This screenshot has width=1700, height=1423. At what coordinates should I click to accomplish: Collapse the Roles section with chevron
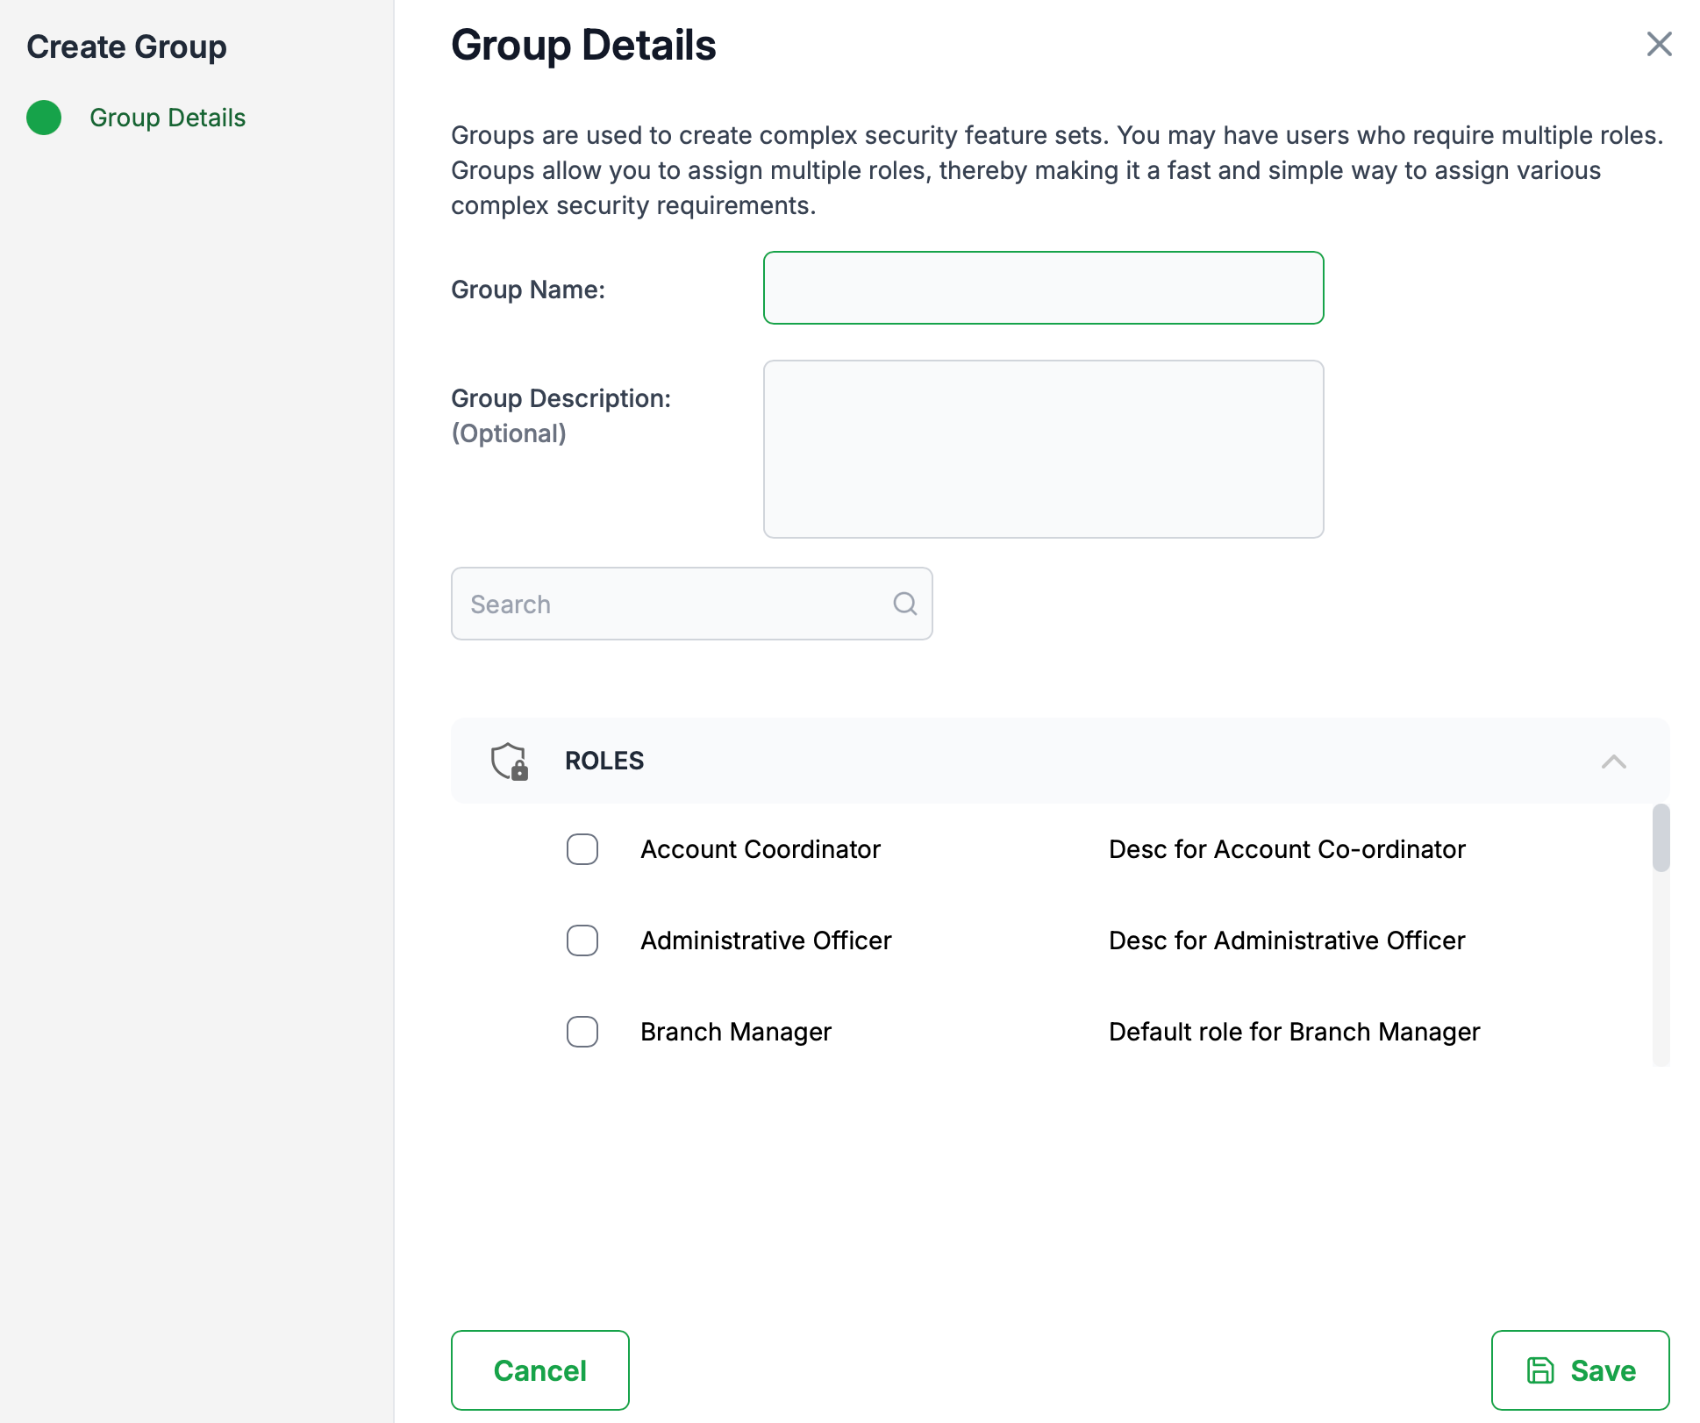(x=1613, y=761)
